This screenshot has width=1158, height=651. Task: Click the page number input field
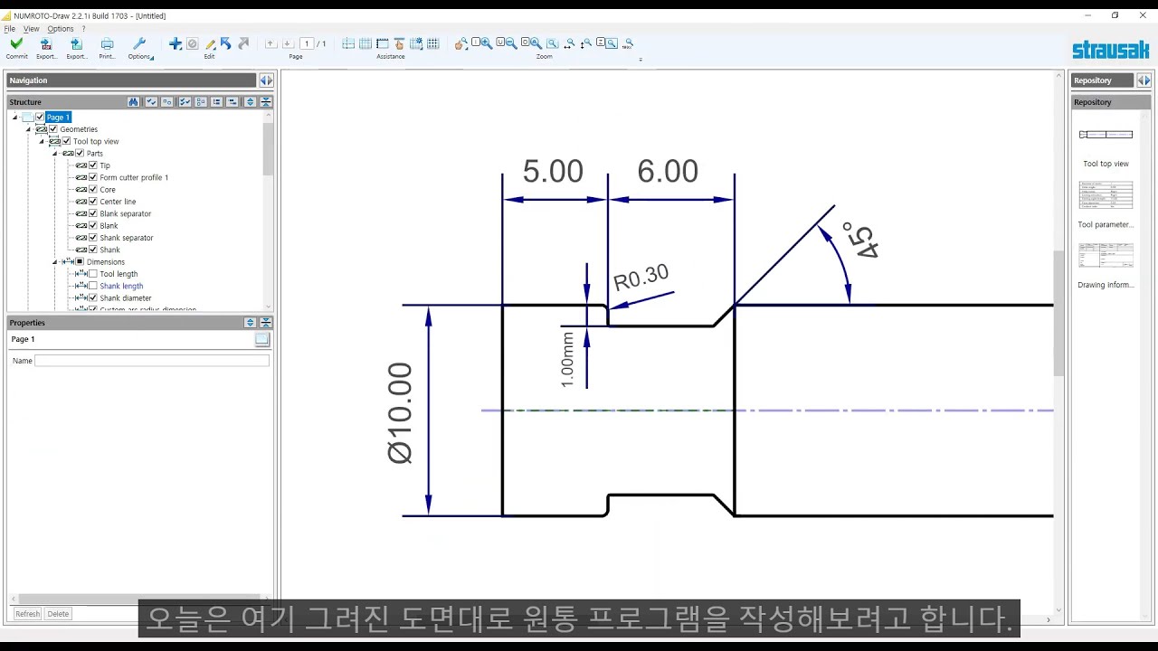click(307, 43)
